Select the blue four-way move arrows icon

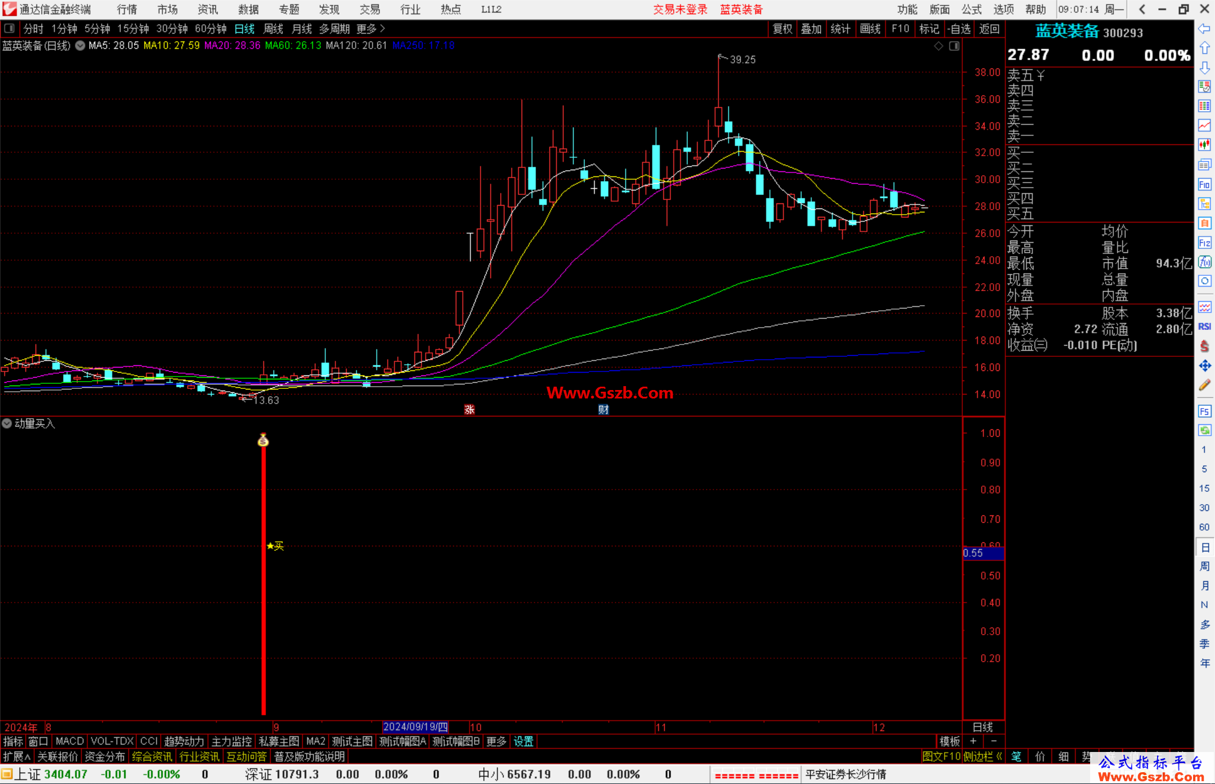pyautogui.click(x=1204, y=366)
